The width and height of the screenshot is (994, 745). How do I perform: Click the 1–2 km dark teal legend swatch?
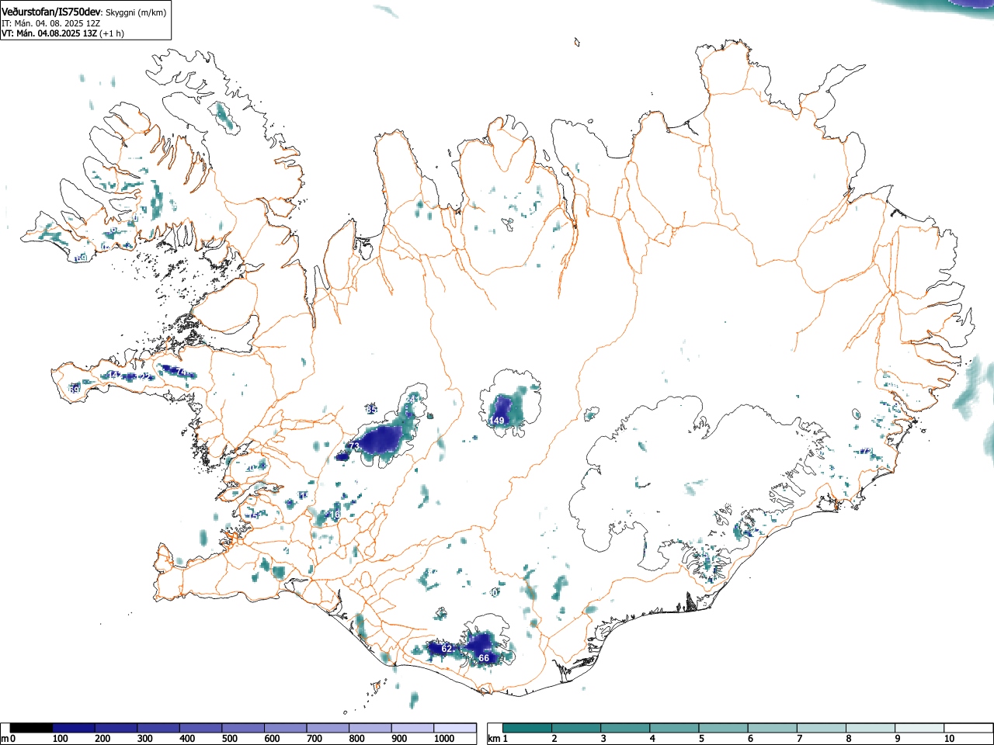tap(527, 728)
